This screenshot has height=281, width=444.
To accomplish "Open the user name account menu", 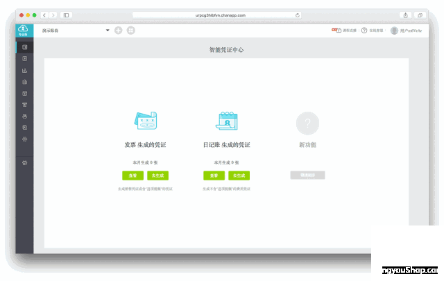I will (x=411, y=31).
